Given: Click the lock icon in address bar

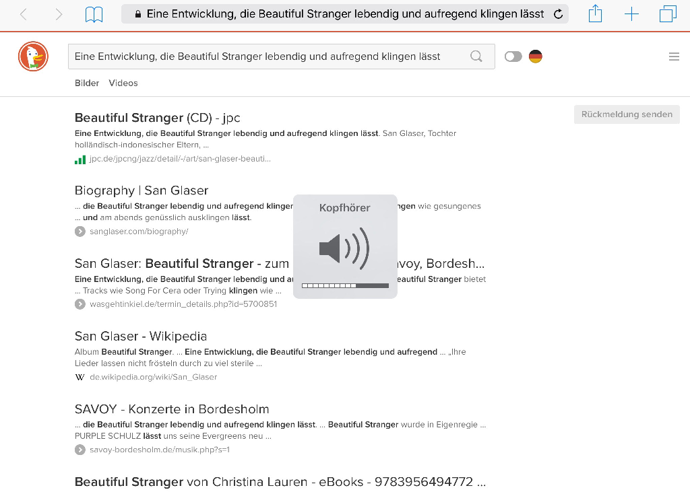Looking at the screenshot, I should [x=138, y=14].
